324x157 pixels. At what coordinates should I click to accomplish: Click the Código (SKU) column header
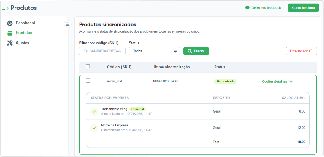point(119,67)
